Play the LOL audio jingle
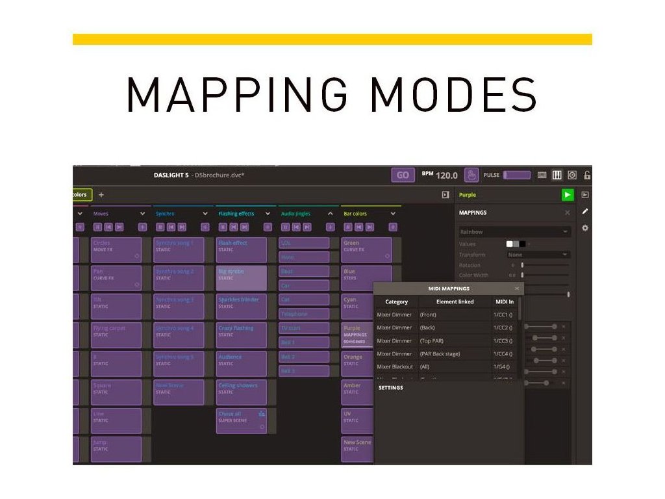Viewport: 665px width, 499px height. tap(304, 243)
